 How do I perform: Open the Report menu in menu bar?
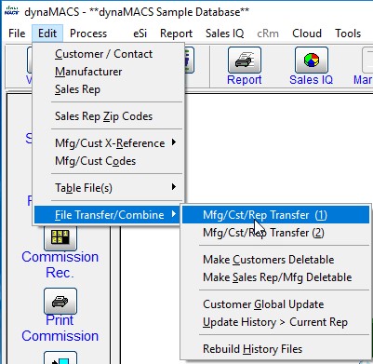(176, 34)
